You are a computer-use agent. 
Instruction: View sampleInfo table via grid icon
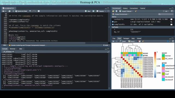click(x=171, y=24)
